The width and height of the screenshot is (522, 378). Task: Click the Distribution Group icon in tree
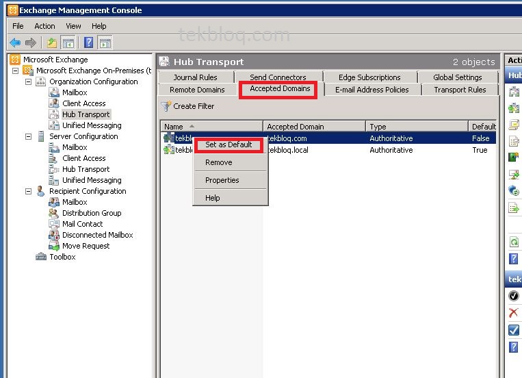[54, 213]
